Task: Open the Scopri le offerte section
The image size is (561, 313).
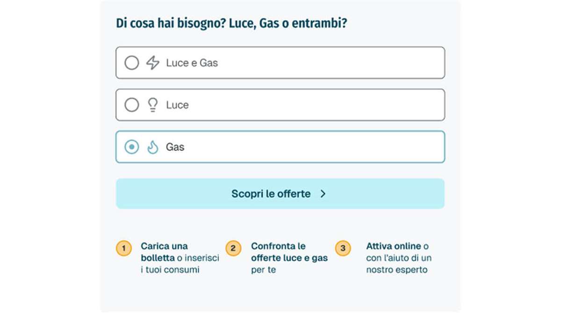Action: [x=280, y=193]
